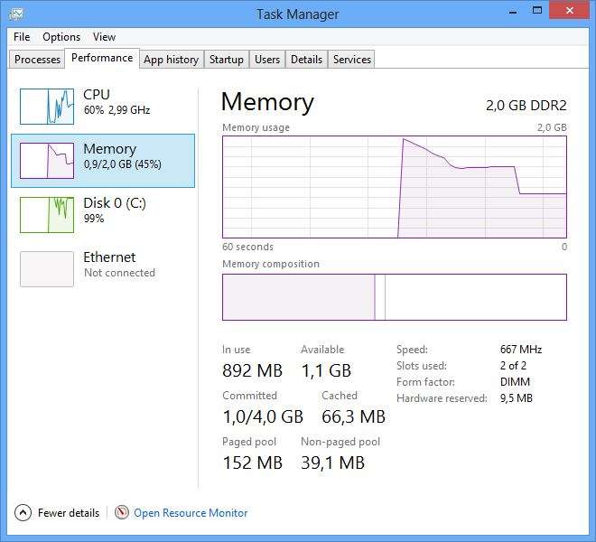Open Resource Monitor link
596x542 pixels.
pyautogui.click(x=191, y=513)
